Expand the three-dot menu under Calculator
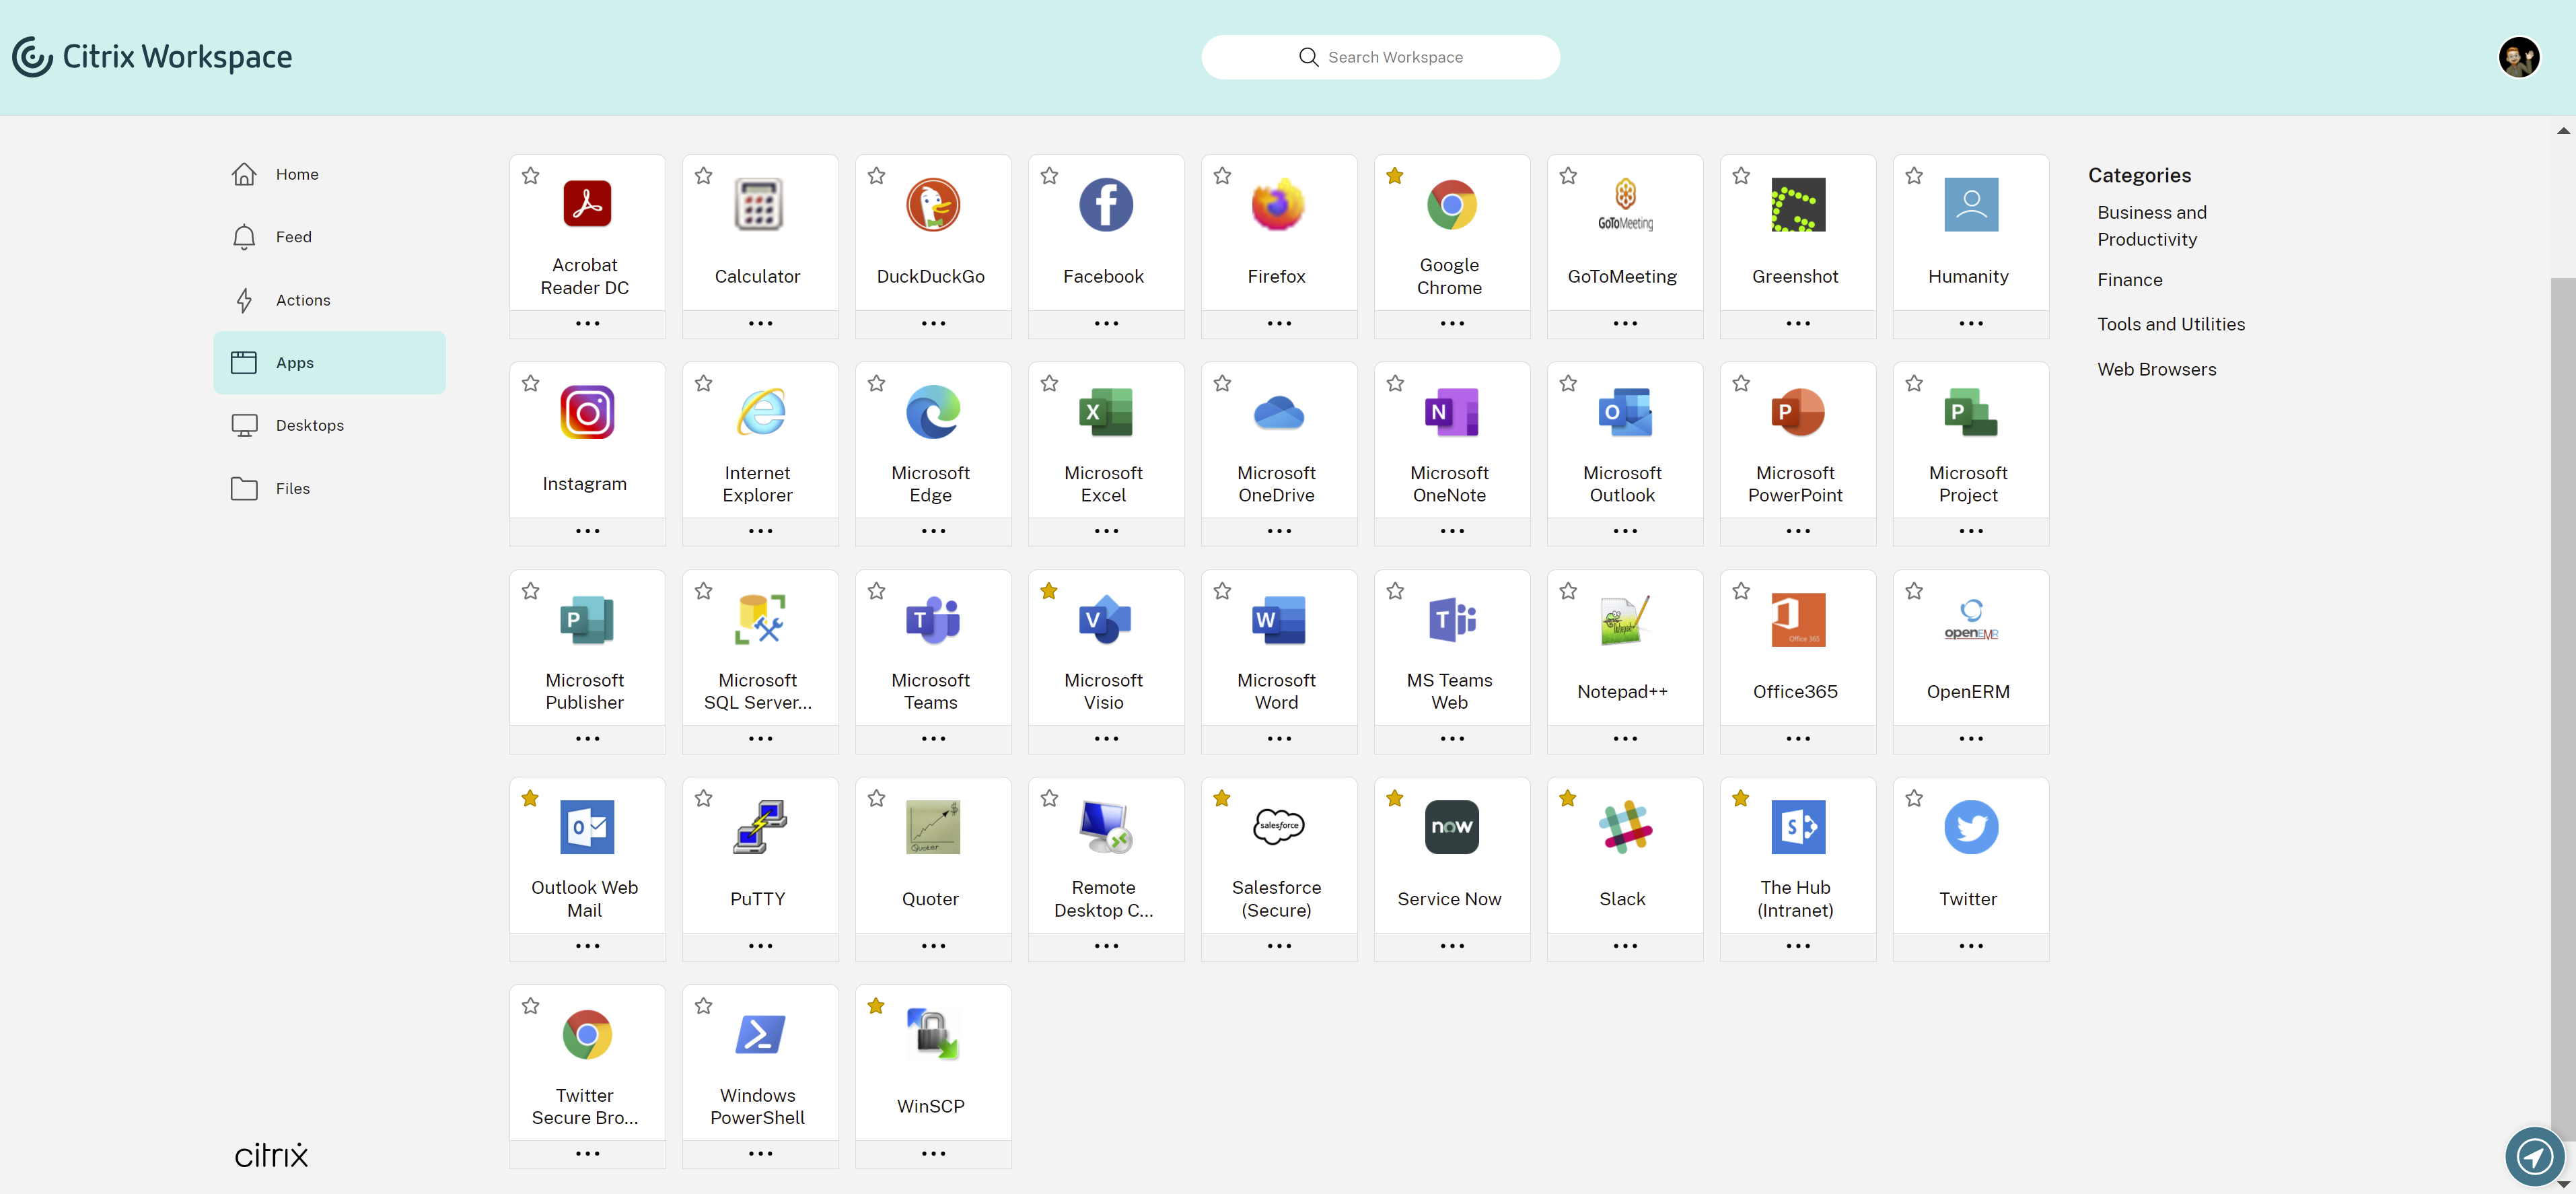2576x1194 pixels. point(760,324)
